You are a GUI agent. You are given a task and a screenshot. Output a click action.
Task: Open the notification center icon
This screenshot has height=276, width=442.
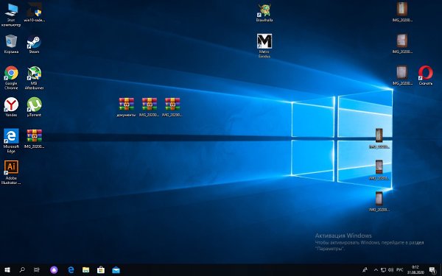coord(432,270)
